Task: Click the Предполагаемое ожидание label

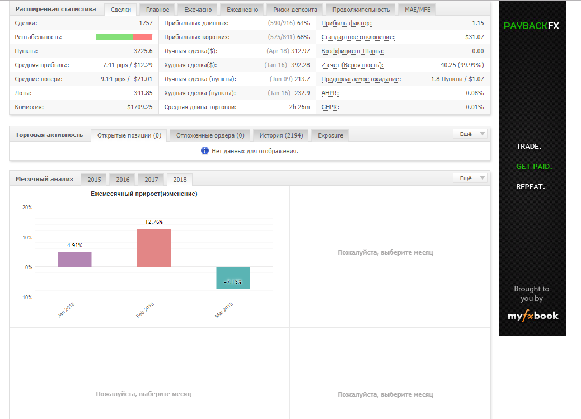Action: point(361,79)
